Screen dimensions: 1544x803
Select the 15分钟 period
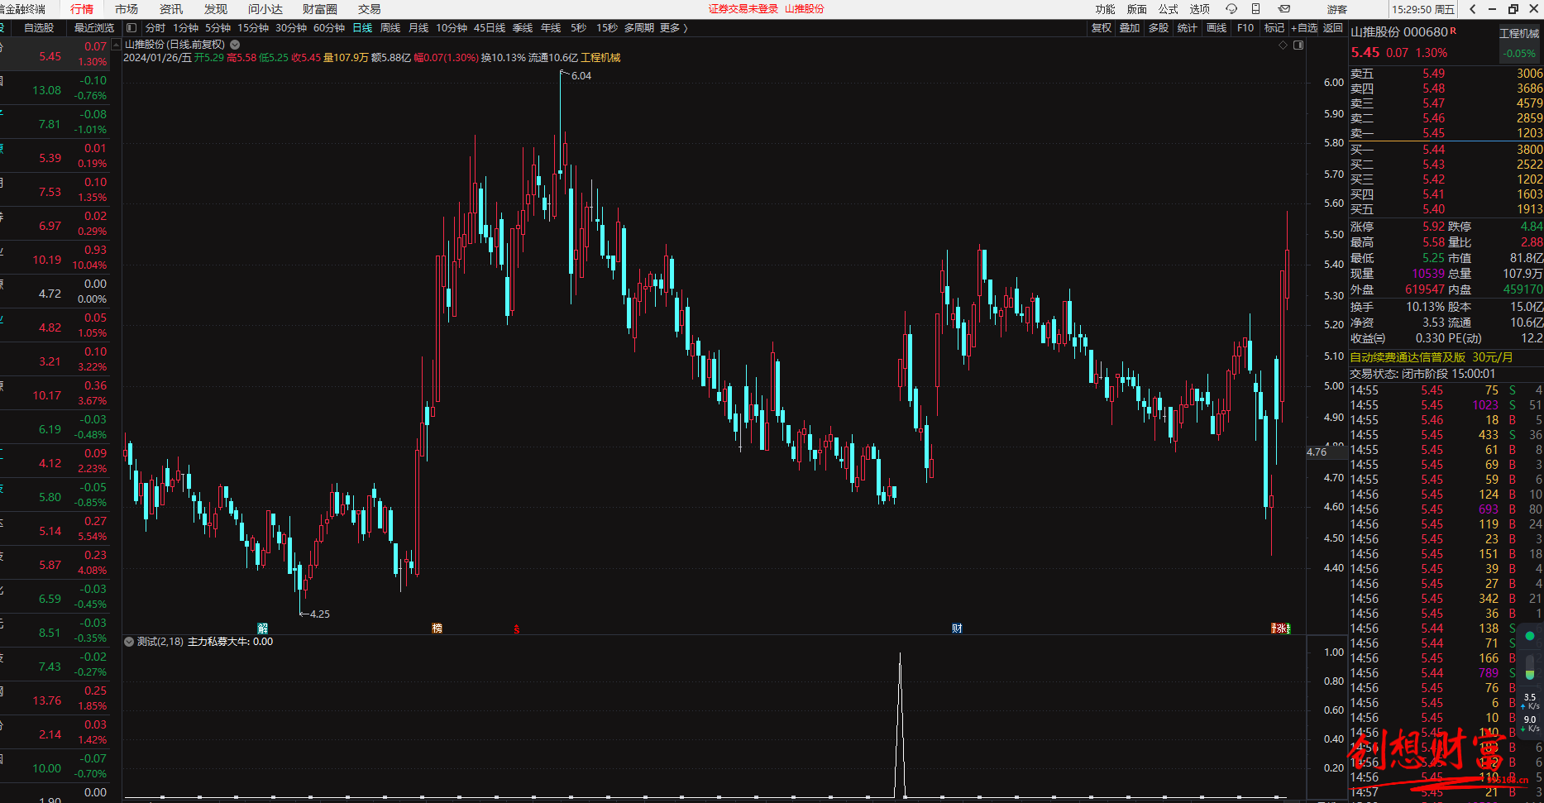pos(253,28)
